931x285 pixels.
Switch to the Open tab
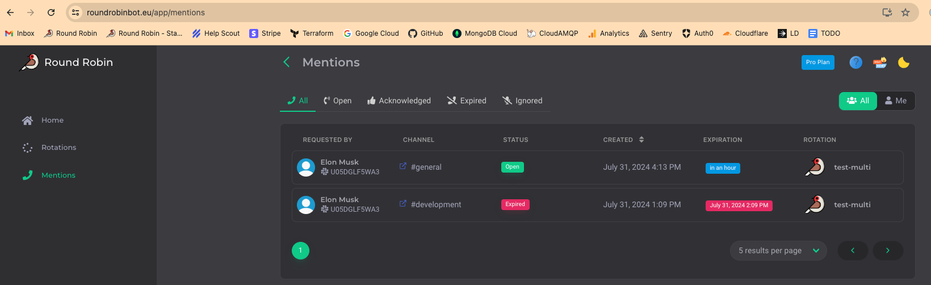point(337,100)
